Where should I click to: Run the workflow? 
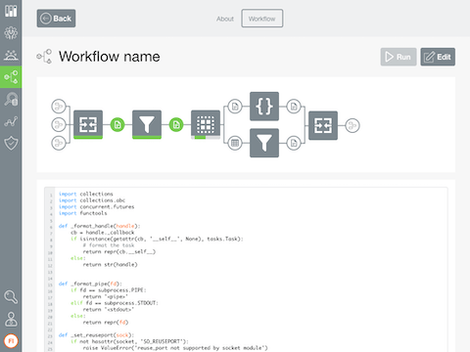coord(399,57)
